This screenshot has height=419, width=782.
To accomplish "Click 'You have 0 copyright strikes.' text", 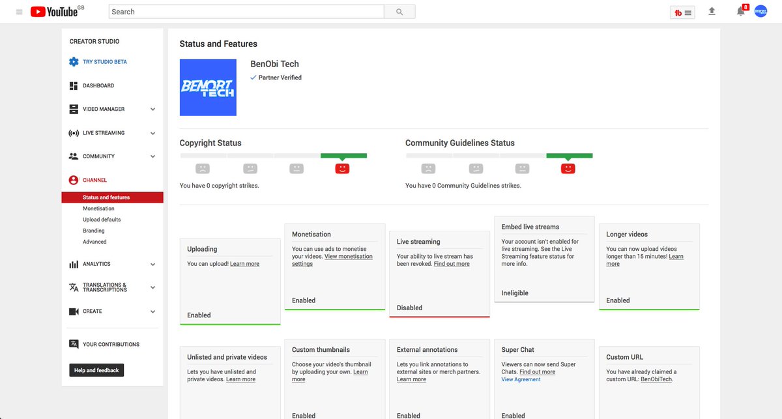I will [220, 186].
